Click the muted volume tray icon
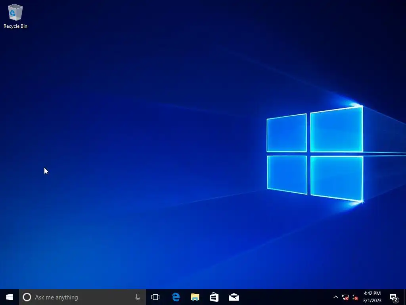This screenshot has width=406, height=305. coord(355,297)
